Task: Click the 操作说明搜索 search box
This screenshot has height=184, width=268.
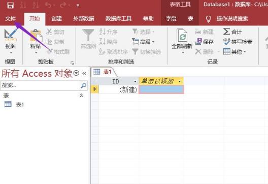Action: click(x=232, y=18)
